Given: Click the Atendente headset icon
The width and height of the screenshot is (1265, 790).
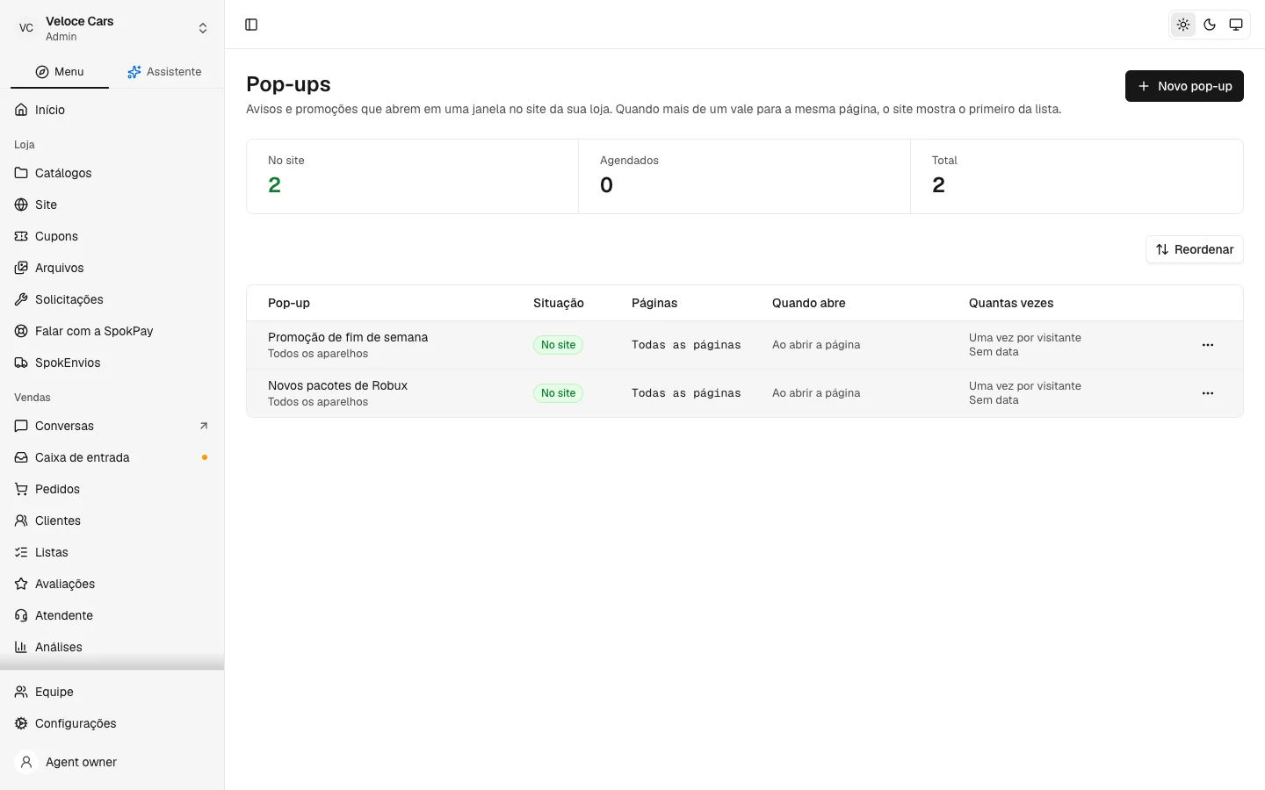Looking at the screenshot, I should pos(21,615).
